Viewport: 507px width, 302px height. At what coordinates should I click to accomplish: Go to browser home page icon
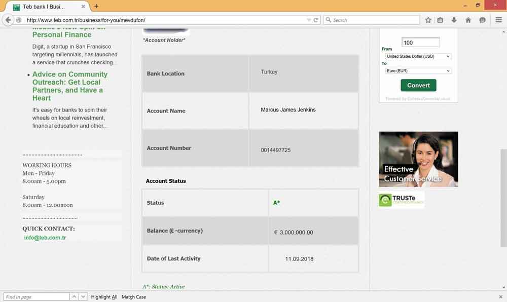click(x=468, y=20)
